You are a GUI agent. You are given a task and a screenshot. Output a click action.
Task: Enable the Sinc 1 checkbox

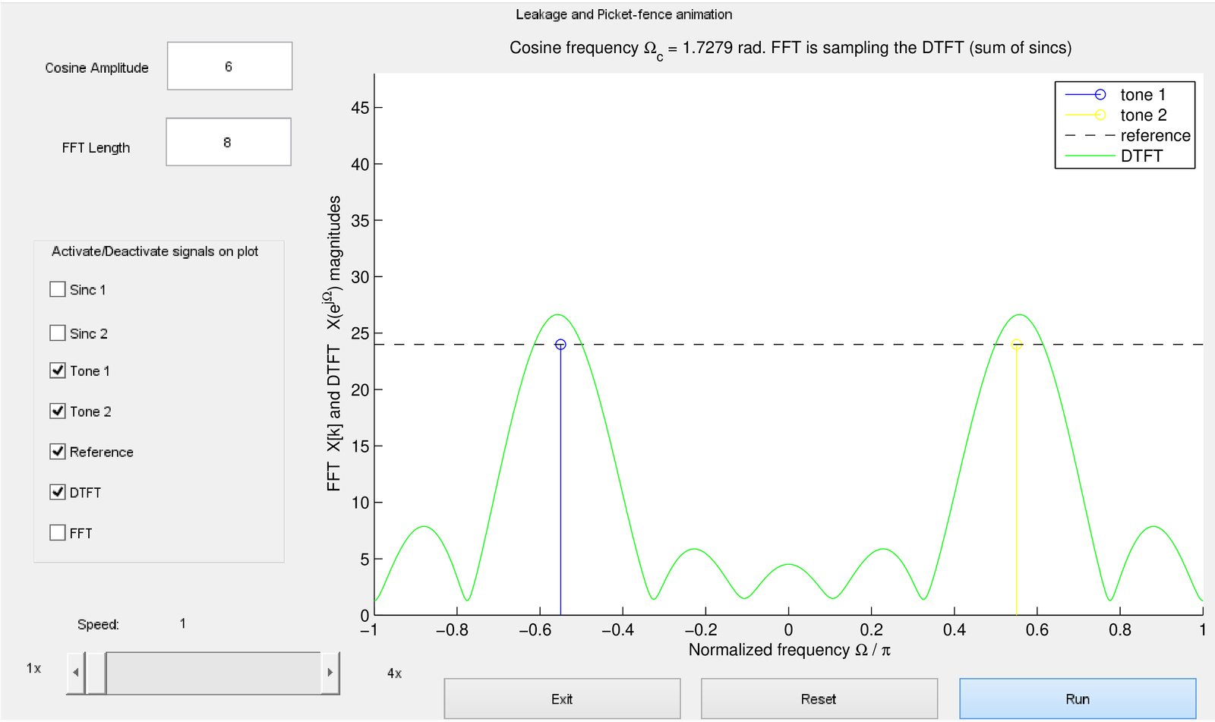pyautogui.click(x=58, y=289)
